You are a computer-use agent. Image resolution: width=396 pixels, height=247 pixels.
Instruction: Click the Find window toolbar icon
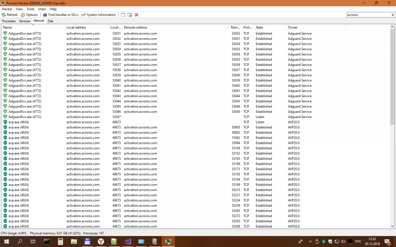(123, 15)
